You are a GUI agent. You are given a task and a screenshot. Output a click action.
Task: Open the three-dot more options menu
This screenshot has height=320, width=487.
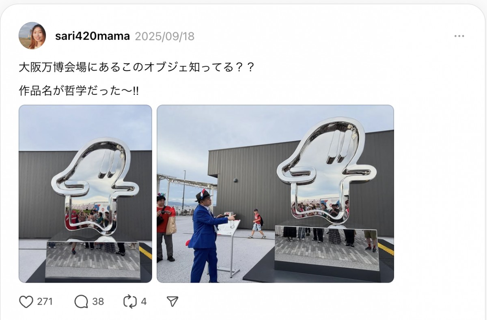[x=459, y=36]
